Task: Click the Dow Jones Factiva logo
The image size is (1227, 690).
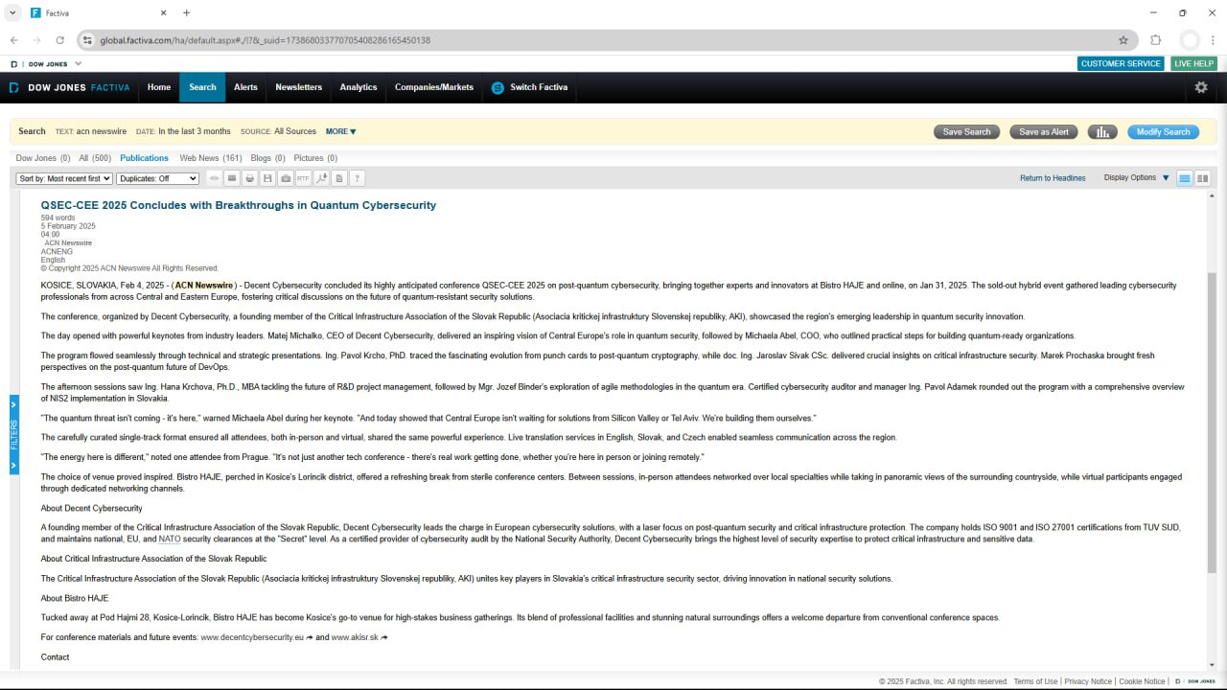Action: coord(69,87)
